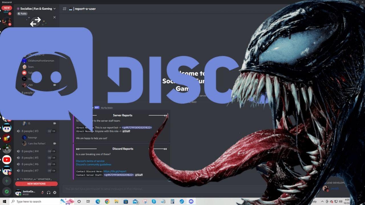Click the @Staff mention in Contact Server Staff
This screenshot has height=205, width=365.
[x=139, y=175]
